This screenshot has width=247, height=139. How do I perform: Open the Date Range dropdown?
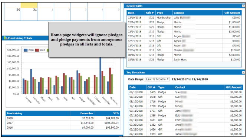[157, 79]
